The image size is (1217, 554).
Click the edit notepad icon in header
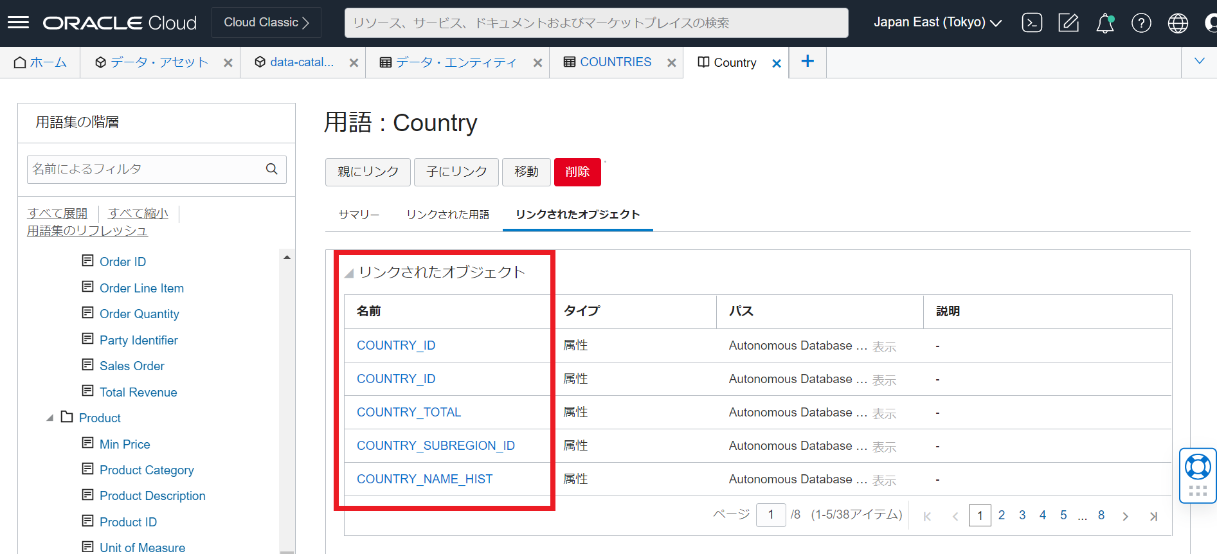click(1068, 23)
